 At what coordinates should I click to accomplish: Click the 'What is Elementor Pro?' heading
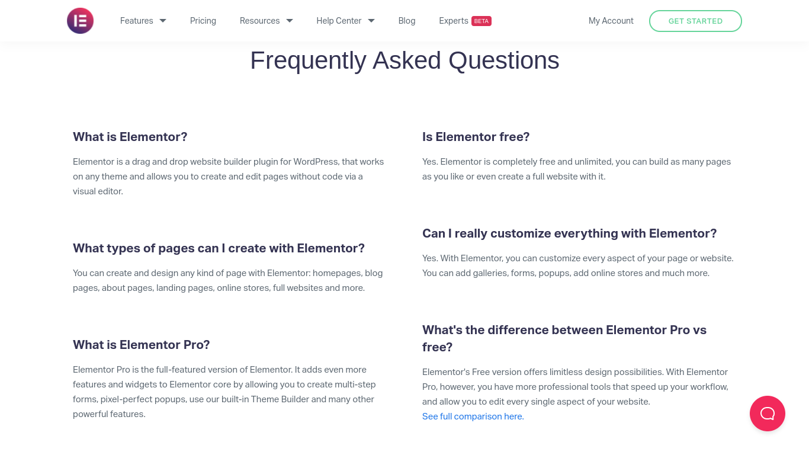tap(142, 345)
